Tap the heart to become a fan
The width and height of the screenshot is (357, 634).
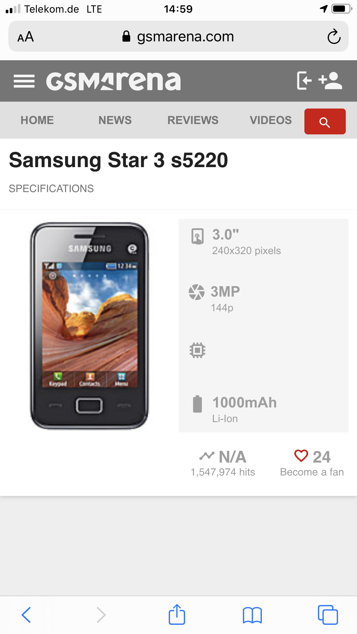tap(301, 456)
